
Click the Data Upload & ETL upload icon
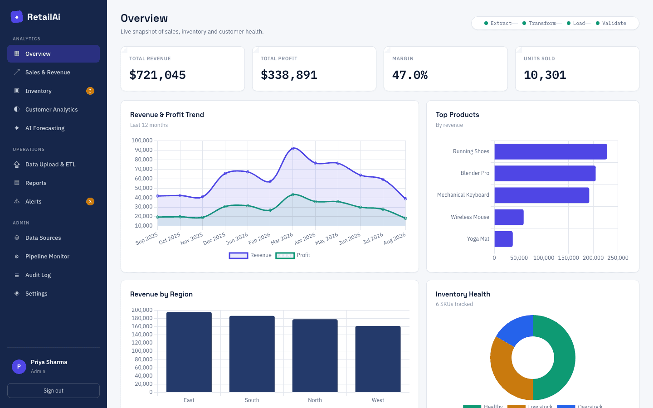[x=17, y=164]
